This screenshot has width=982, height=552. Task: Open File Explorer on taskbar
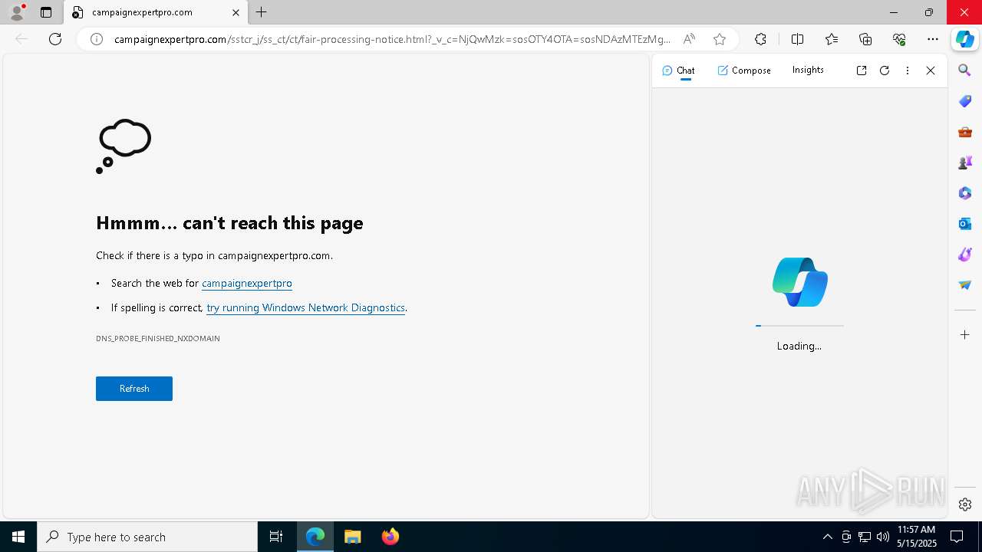click(352, 537)
